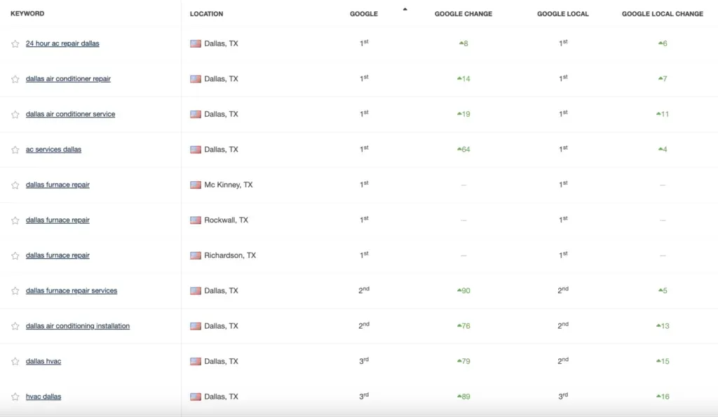Screen dimensions: 718x417
Task: Click the green +6 local change indicator
Action: (x=661, y=43)
